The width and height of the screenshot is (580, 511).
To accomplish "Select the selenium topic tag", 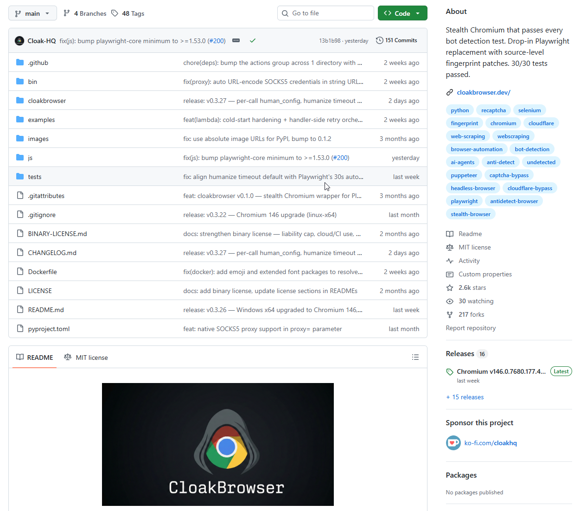I will point(529,110).
